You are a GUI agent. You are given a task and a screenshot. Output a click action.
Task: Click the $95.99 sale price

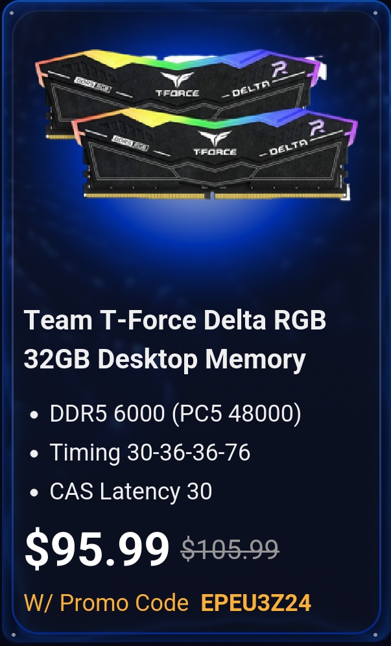tap(97, 549)
